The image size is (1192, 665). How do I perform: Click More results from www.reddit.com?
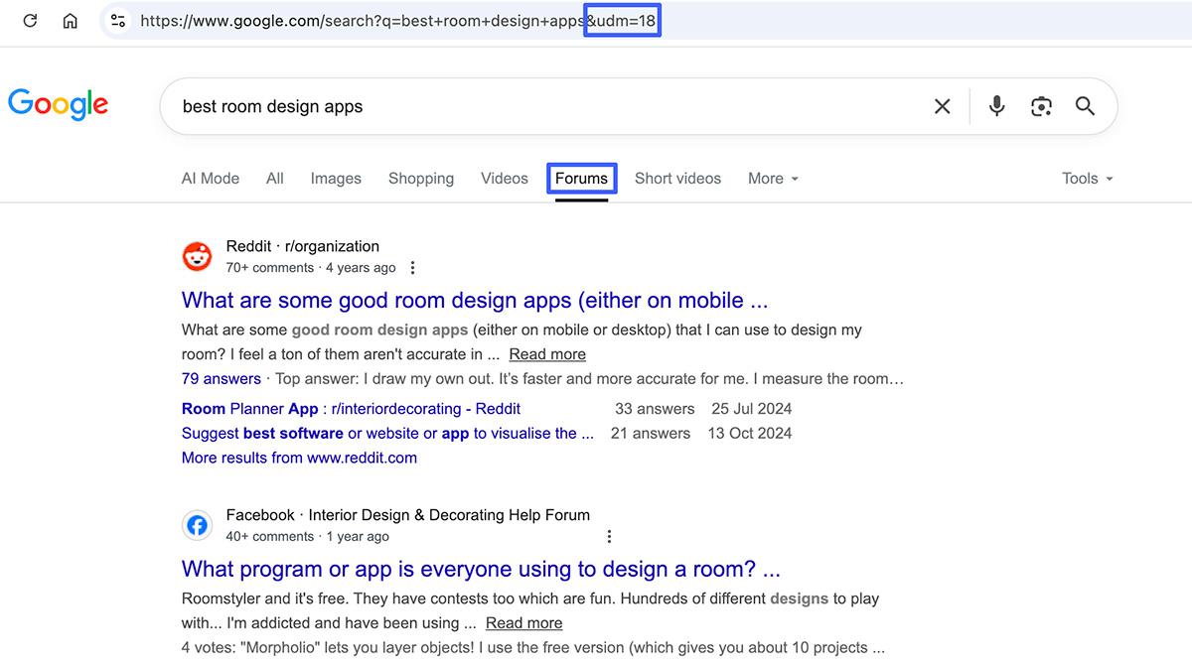click(299, 458)
